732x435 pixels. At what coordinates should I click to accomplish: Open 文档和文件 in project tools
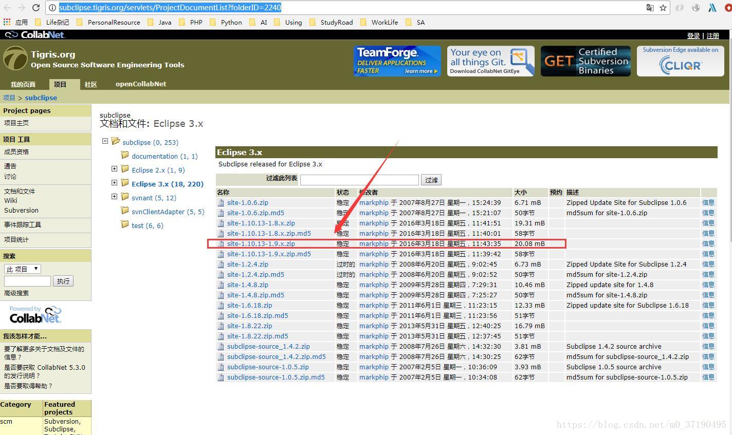click(x=20, y=191)
